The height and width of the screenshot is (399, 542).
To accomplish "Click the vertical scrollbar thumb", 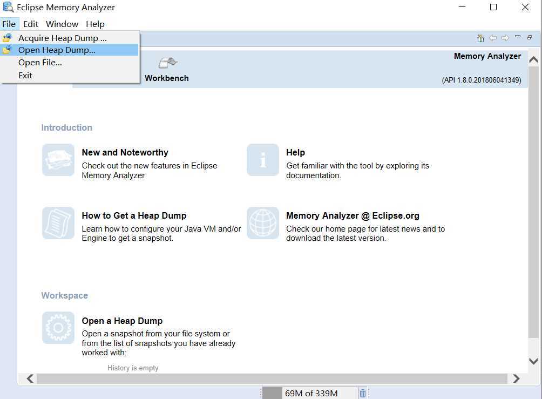I will pyautogui.click(x=534, y=202).
